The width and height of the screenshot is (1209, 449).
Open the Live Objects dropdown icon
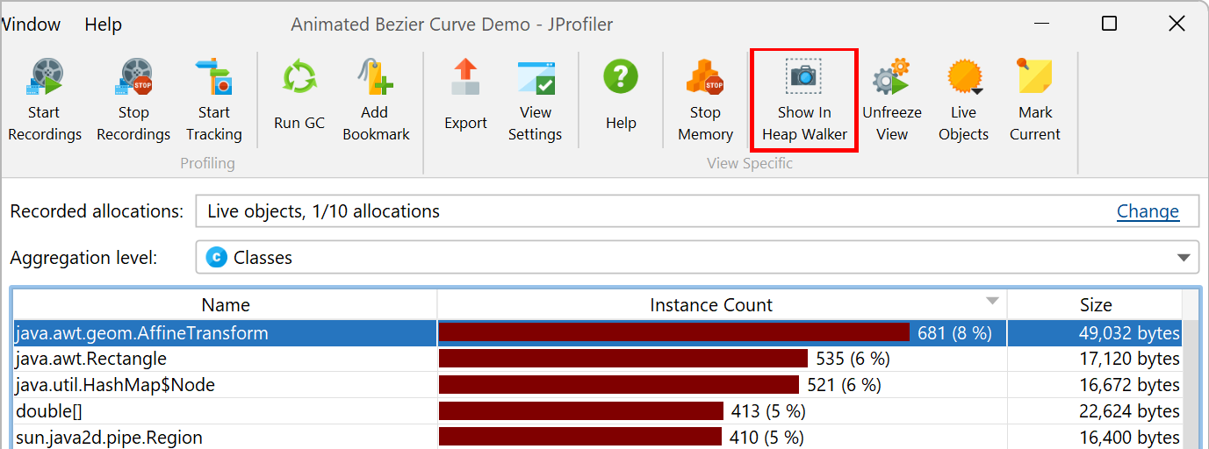click(963, 78)
